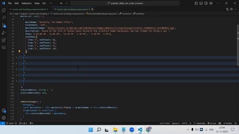Click the main branch indicator
This screenshot has height=134, width=239.
[x=10, y=123]
